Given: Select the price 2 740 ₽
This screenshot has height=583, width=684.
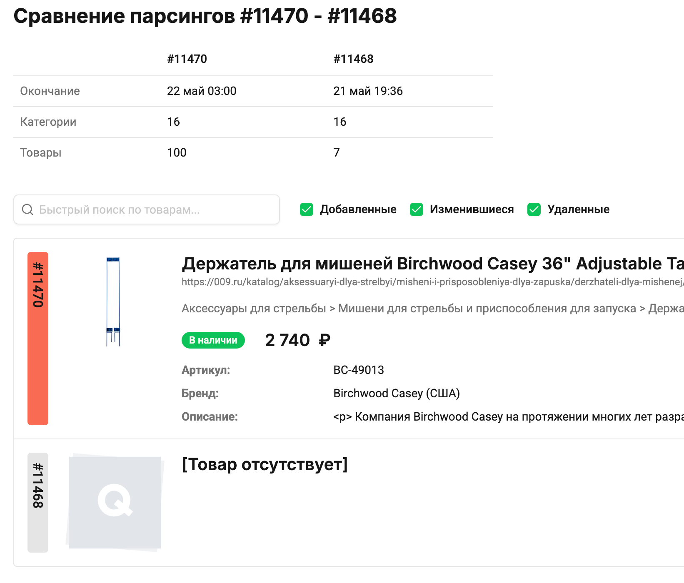Looking at the screenshot, I should pos(297,340).
